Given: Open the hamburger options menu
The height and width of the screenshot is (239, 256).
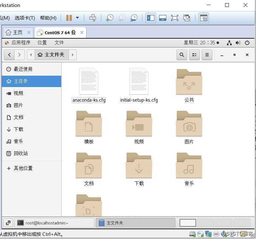Looking at the screenshot, I should [x=207, y=55].
